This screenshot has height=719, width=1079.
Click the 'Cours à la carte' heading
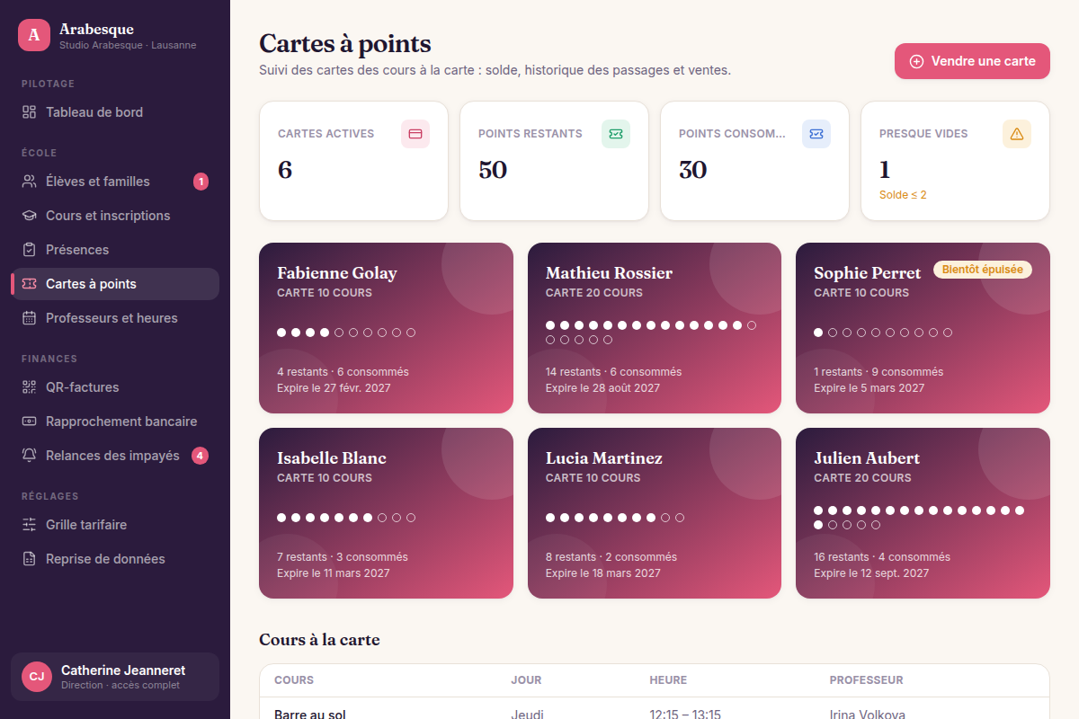(319, 640)
